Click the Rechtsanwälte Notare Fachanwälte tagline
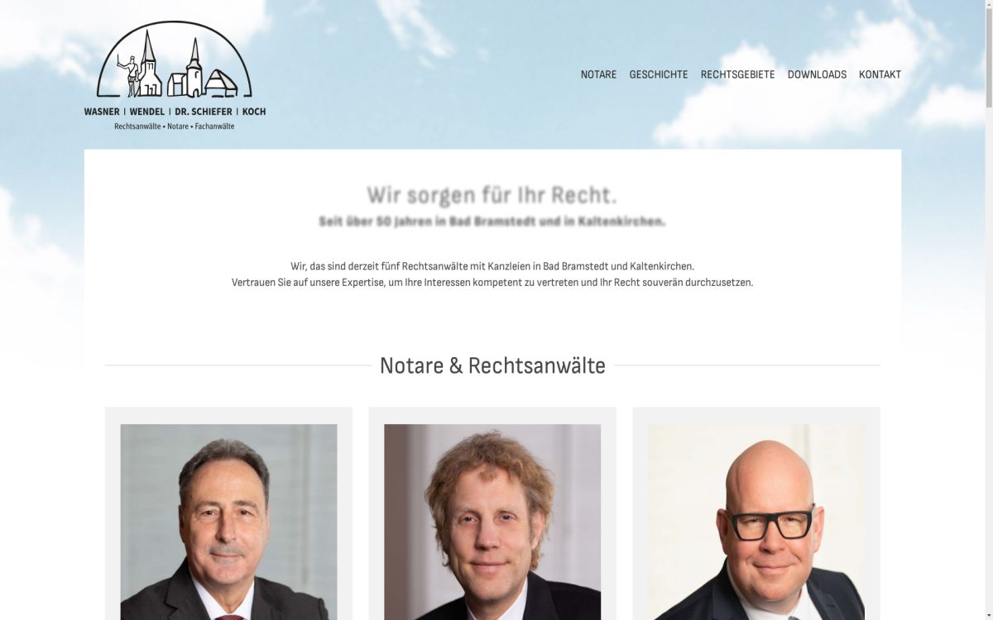Viewport: 993px width, 620px height. [175, 126]
